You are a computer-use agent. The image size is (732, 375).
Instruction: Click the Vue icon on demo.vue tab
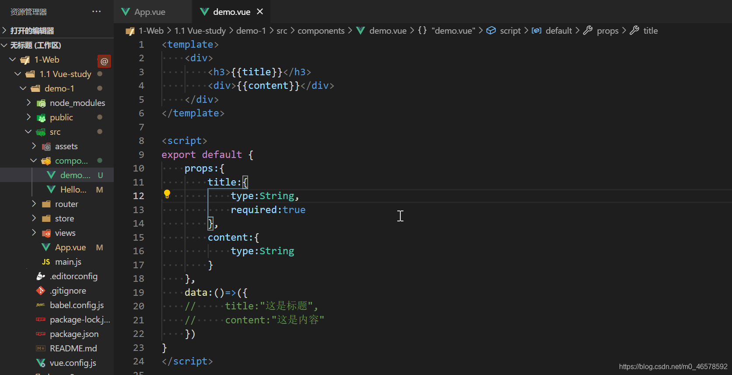204,12
